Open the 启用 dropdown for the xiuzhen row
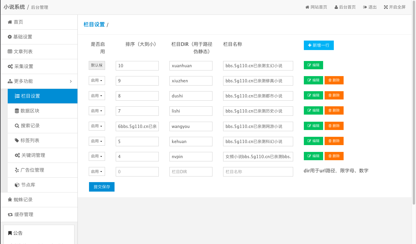Image resolution: width=416 pixels, height=244 pixels. click(x=97, y=80)
